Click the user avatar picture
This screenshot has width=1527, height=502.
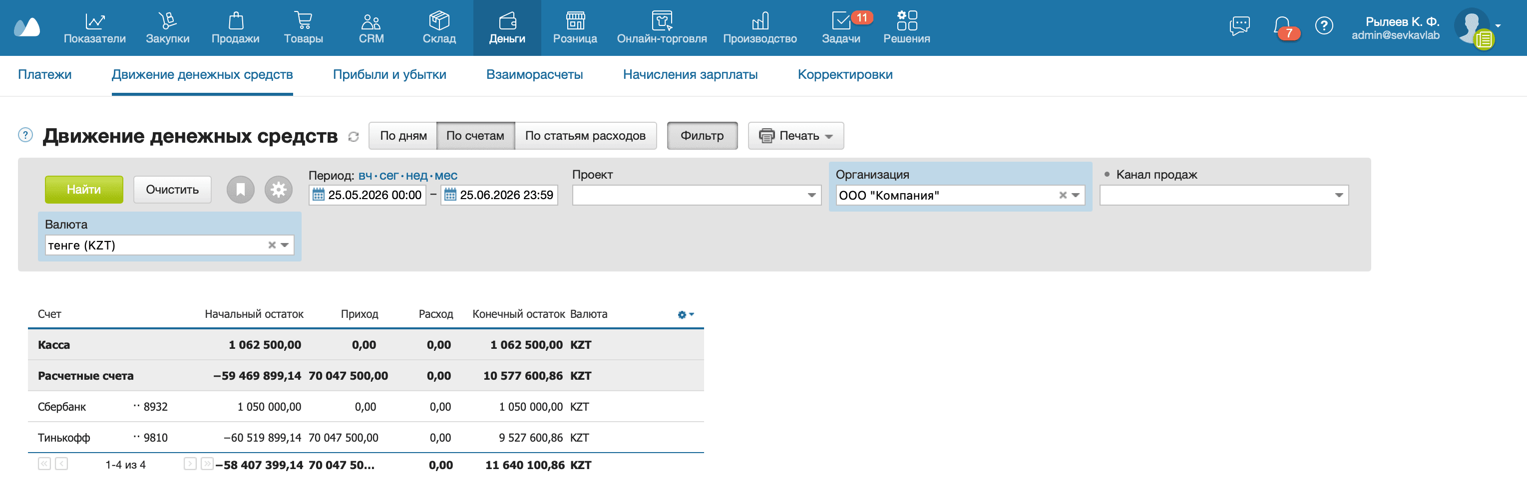pyautogui.click(x=1471, y=25)
